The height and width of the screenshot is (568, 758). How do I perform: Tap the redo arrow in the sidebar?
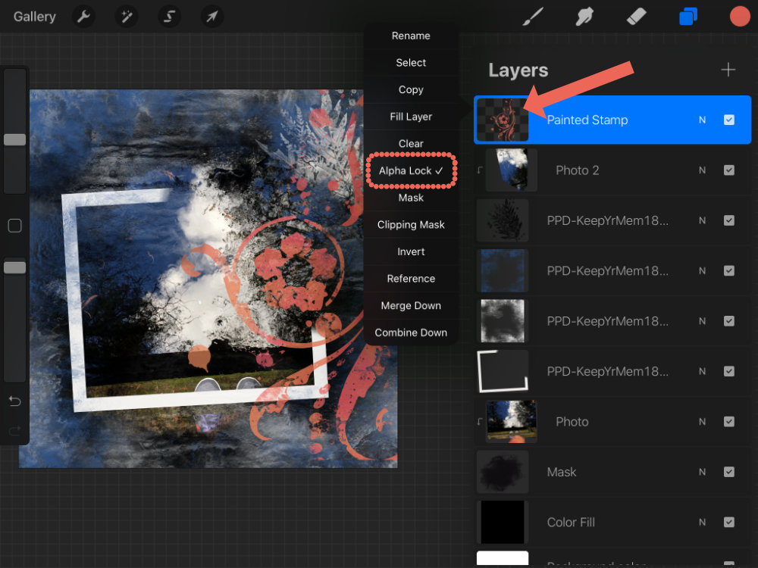point(14,429)
